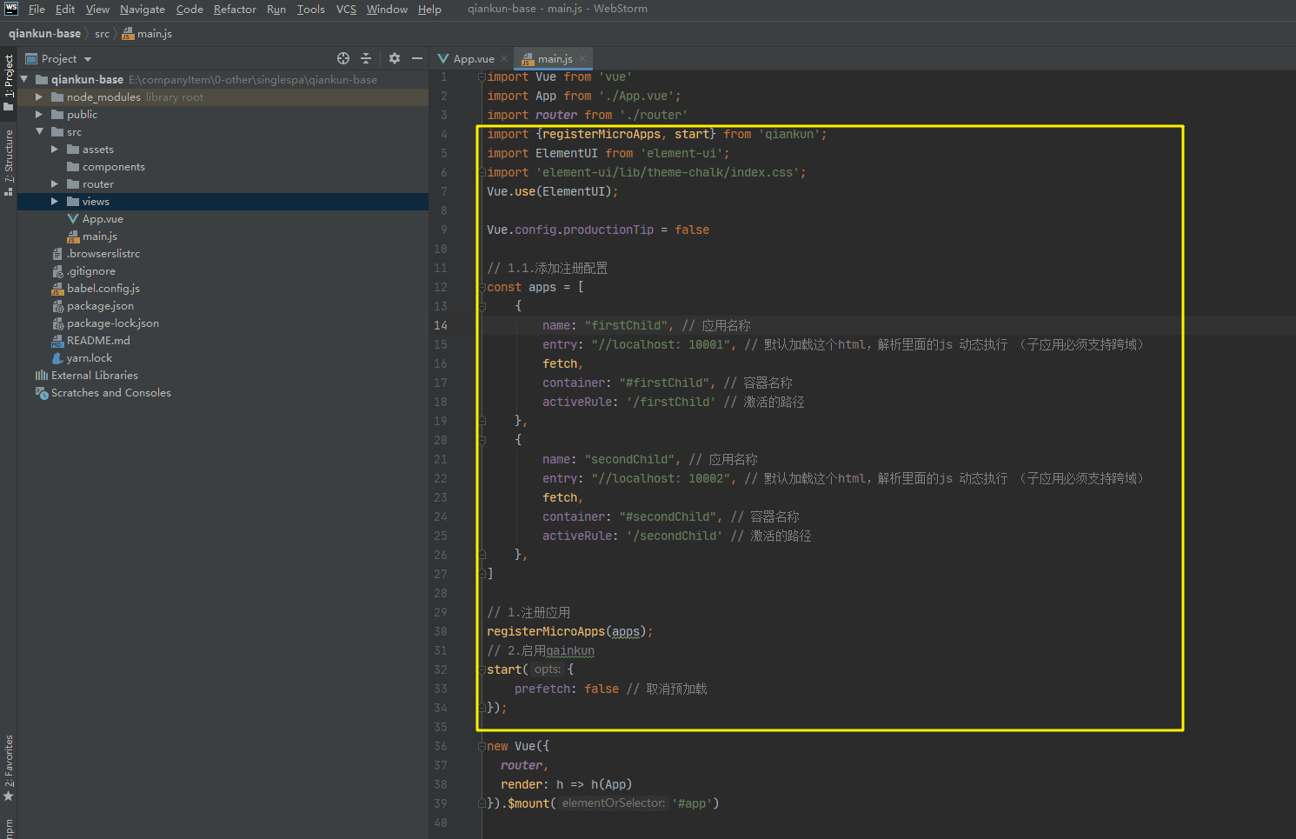Image resolution: width=1296 pixels, height=839 pixels.
Task: Fold the code block at line 13
Action: (x=482, y=306)
